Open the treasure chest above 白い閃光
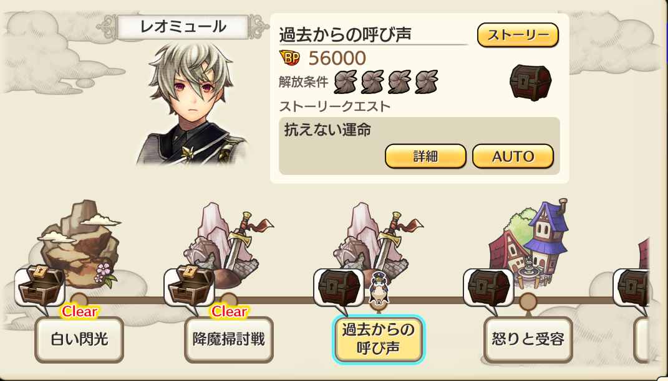Image resolution: width=668 pixels, height=381 pixels. (x=39, y=286)
